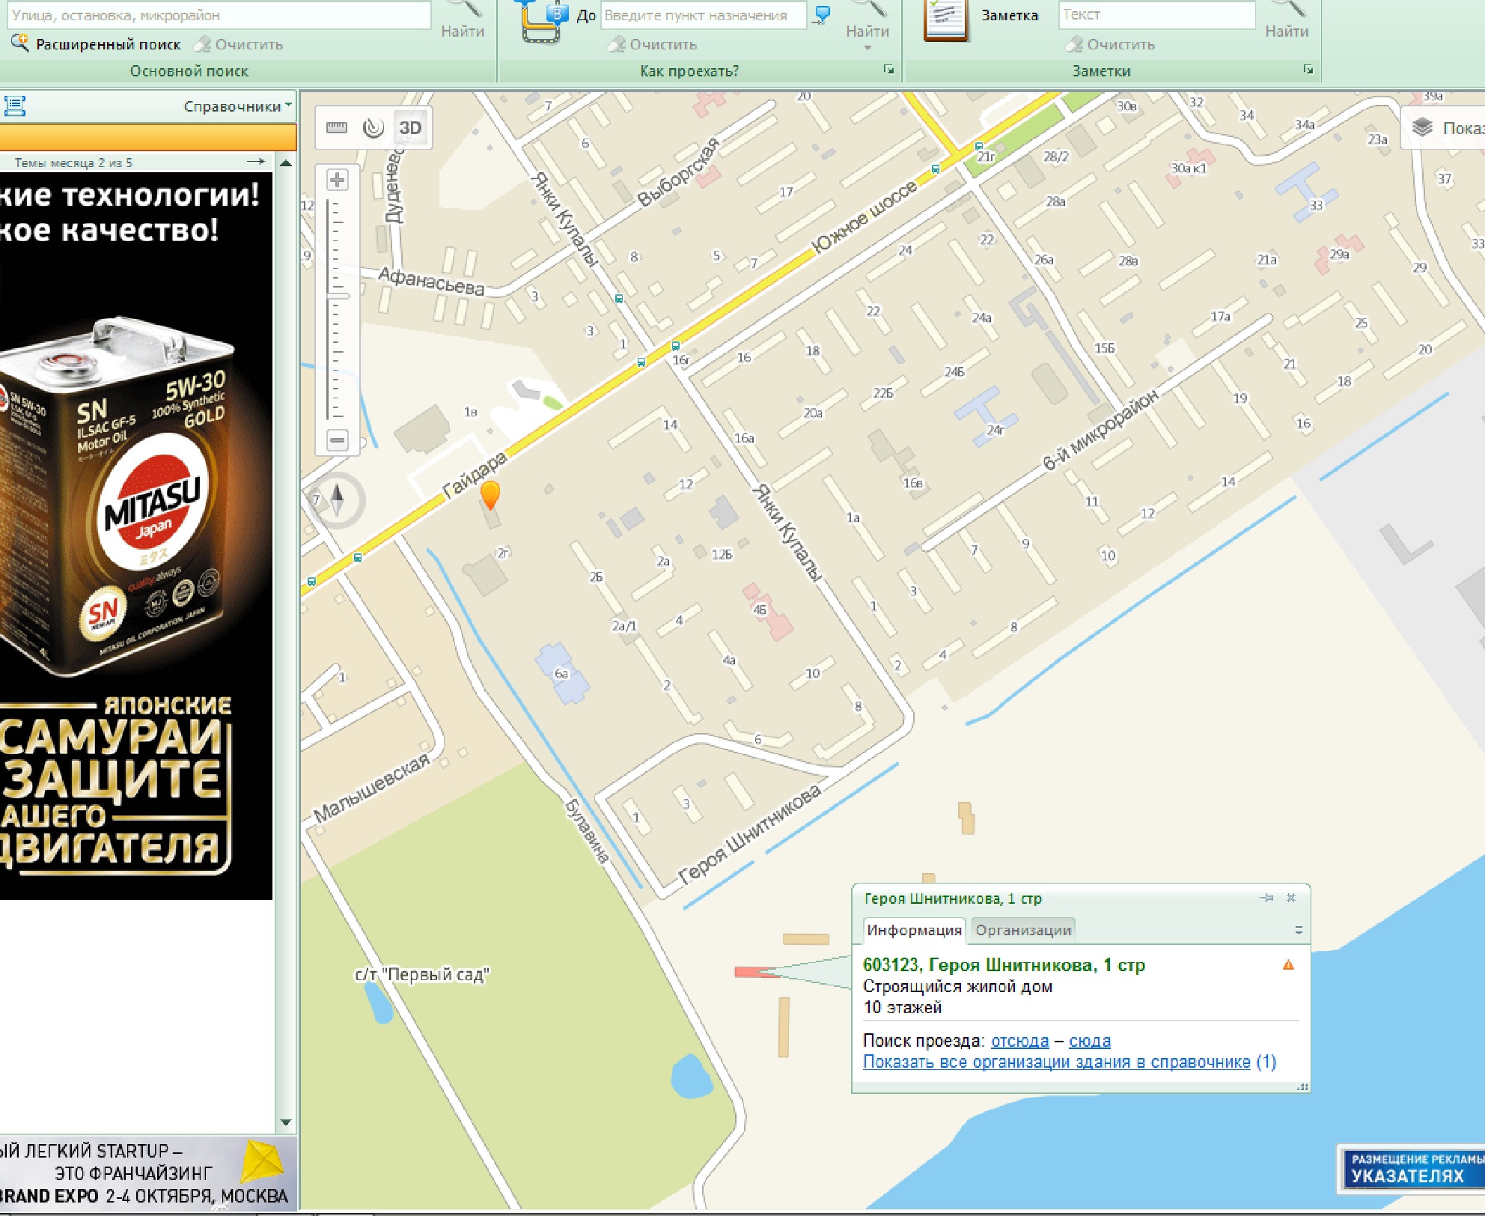
Task: Click the Расширенный поиск button
Action: pyautogui.click(x=108, y=44)
